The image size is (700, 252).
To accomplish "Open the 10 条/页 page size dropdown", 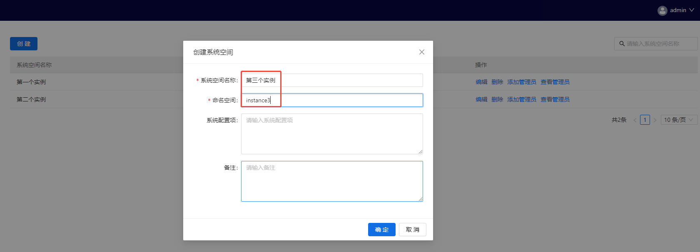I will (678, 120).
